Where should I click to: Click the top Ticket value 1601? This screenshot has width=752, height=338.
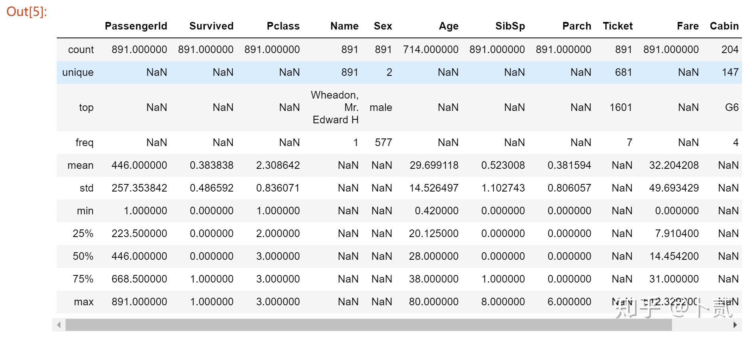[x=620, y=107]
